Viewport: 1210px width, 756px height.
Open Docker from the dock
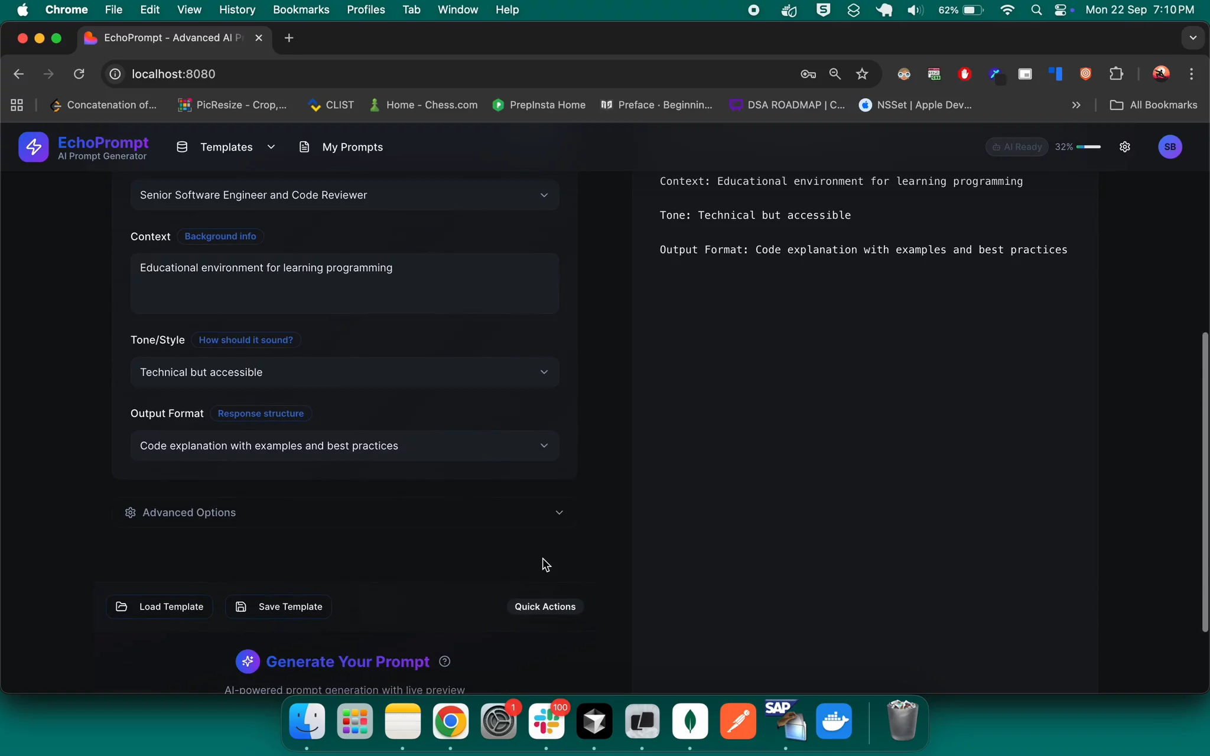coord(834,721)
